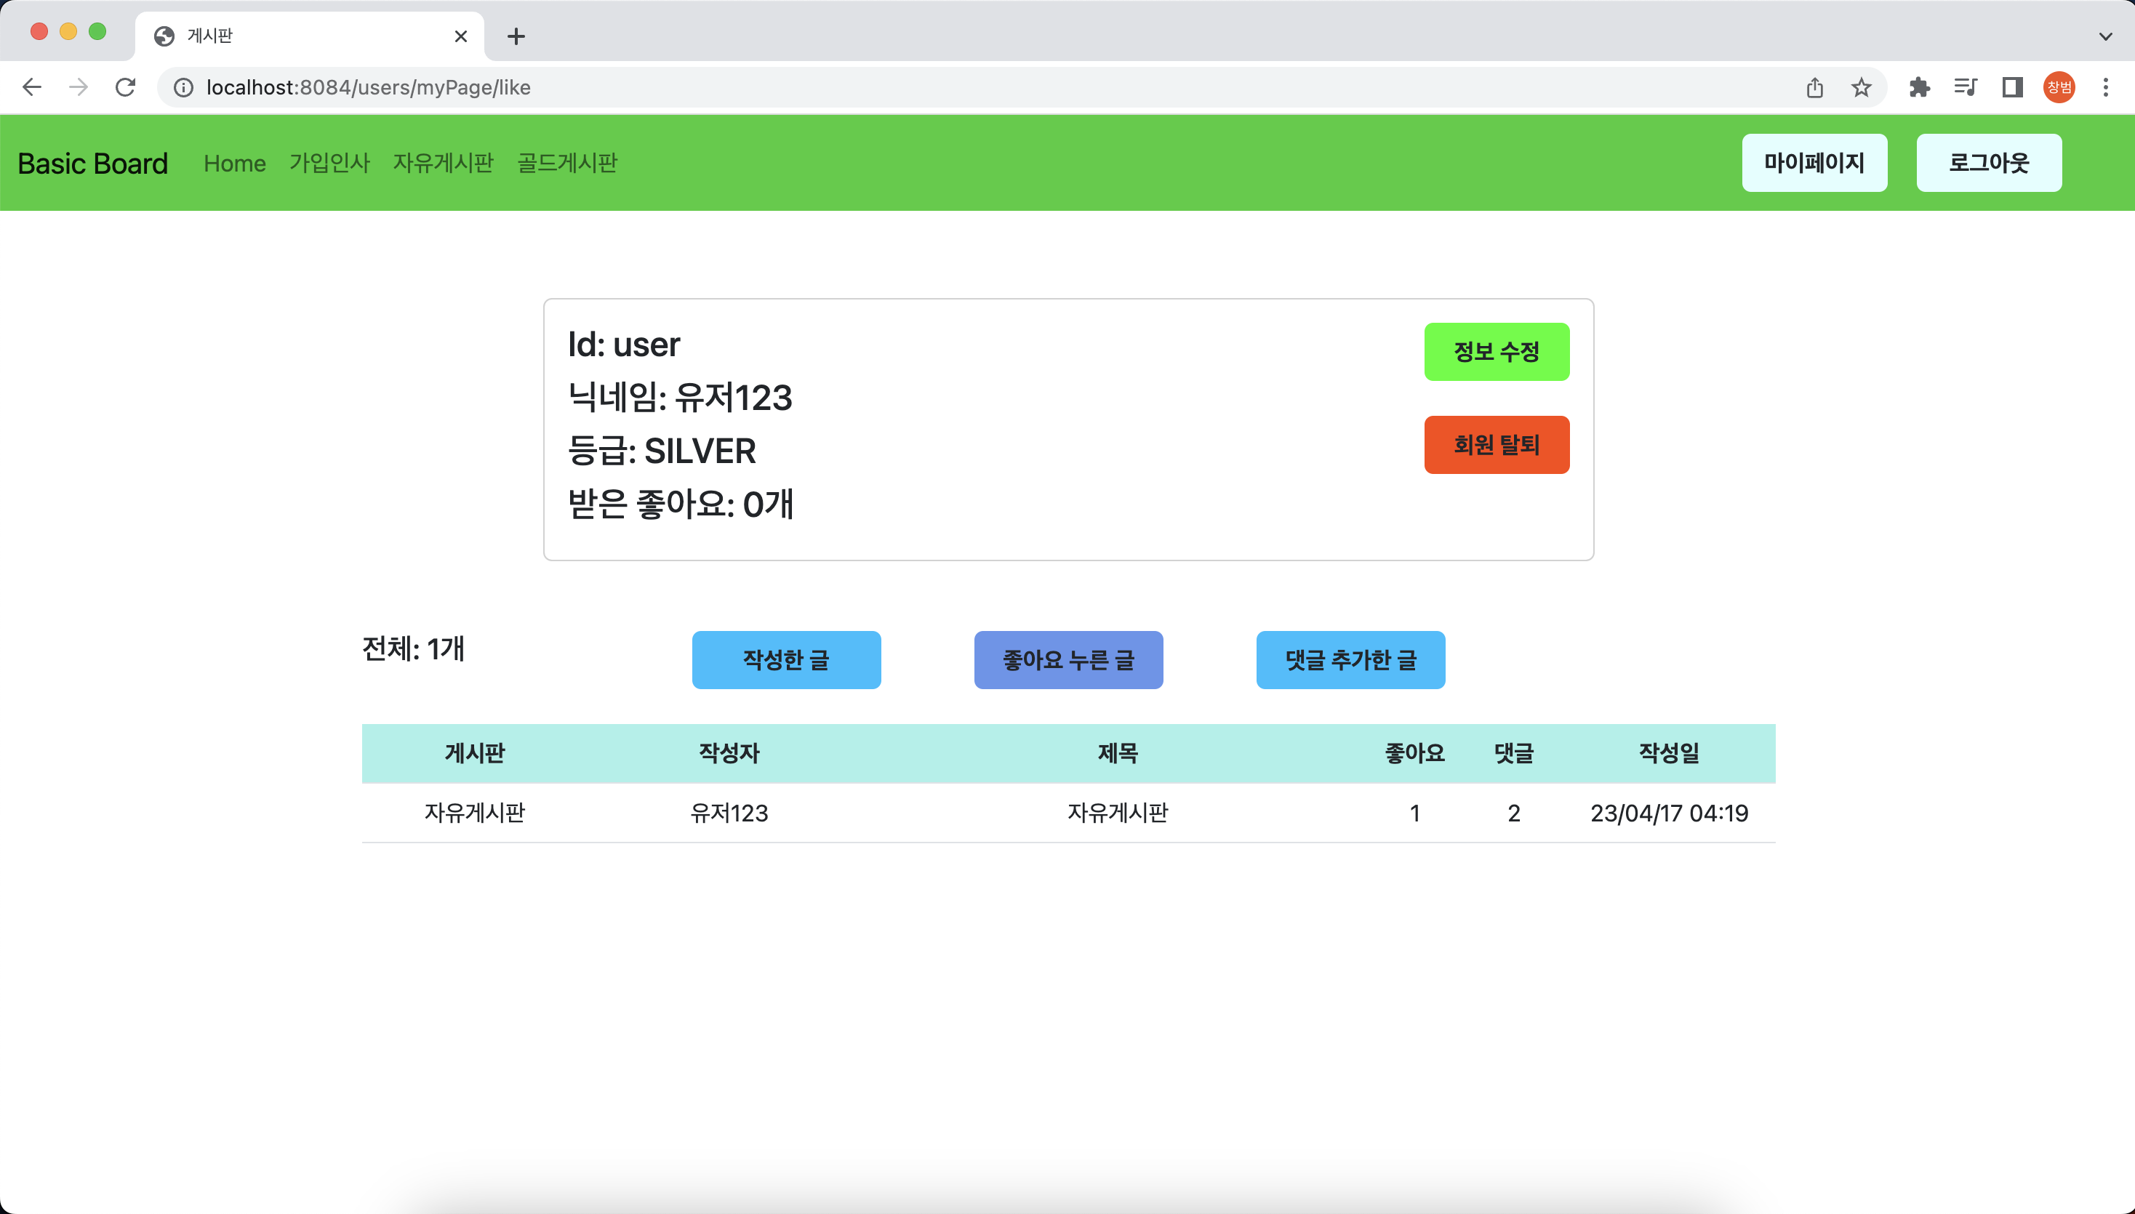Toggle the browser side panel icon
The image size is (2135, 1214).
point(2012,87)
